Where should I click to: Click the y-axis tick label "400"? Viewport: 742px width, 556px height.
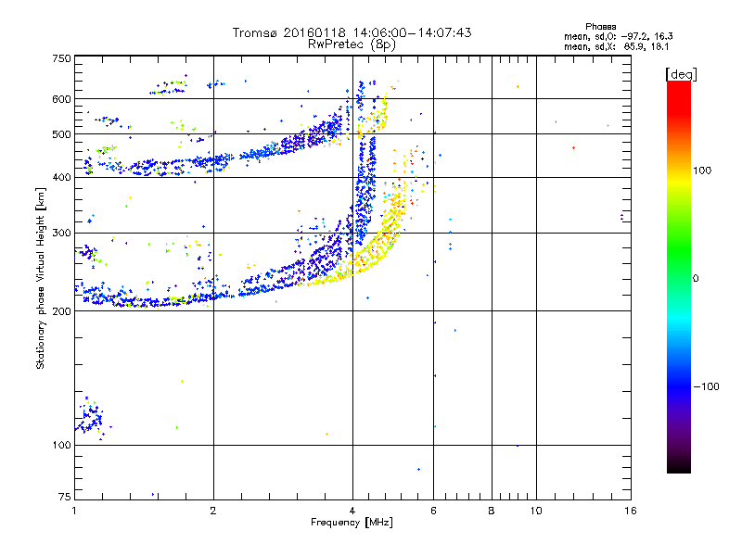click(x=61, y=178)
